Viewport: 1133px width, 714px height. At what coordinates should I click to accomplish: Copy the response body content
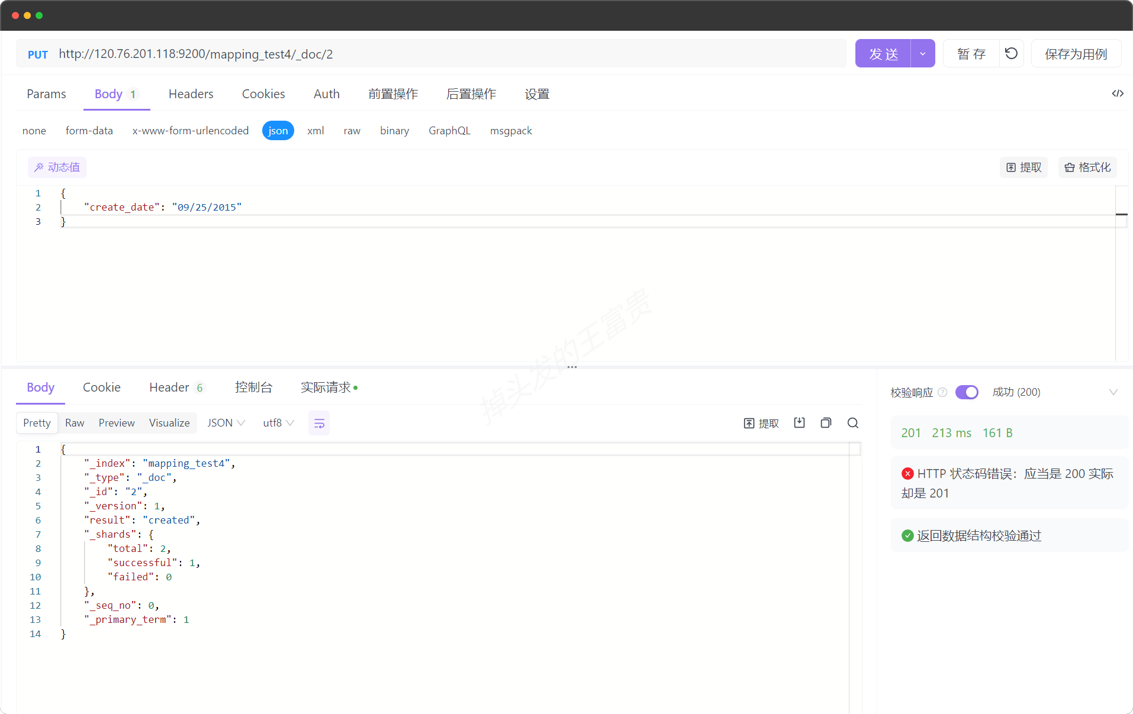tap(826, 422)
